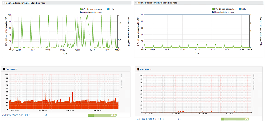
Task: Click the Mon 12:00 label in the 20% processor graph
Action: point(15,110)
